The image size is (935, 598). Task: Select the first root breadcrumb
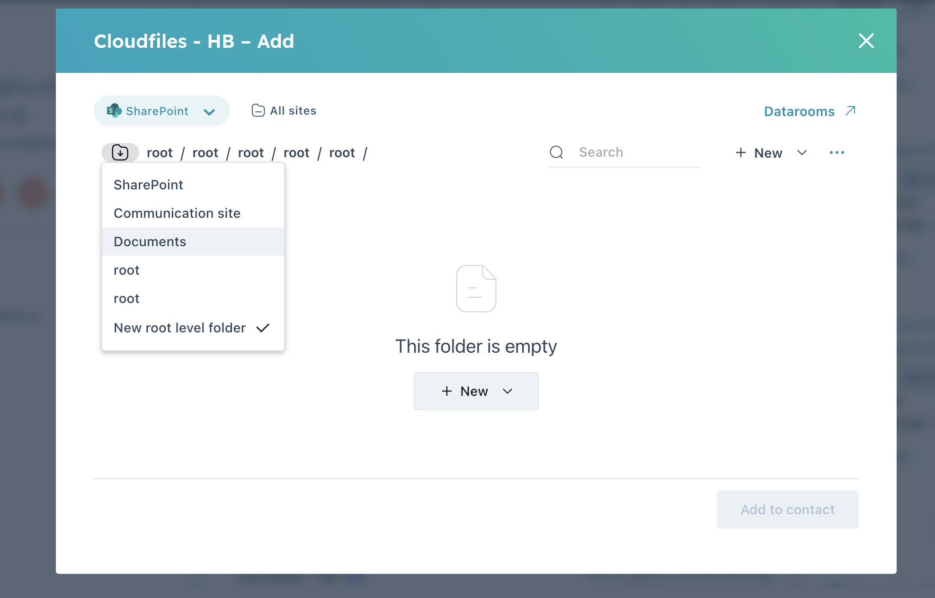click(160, 153)
